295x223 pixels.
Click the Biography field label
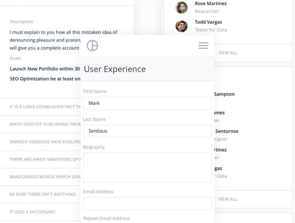click(x=94, y=147)
